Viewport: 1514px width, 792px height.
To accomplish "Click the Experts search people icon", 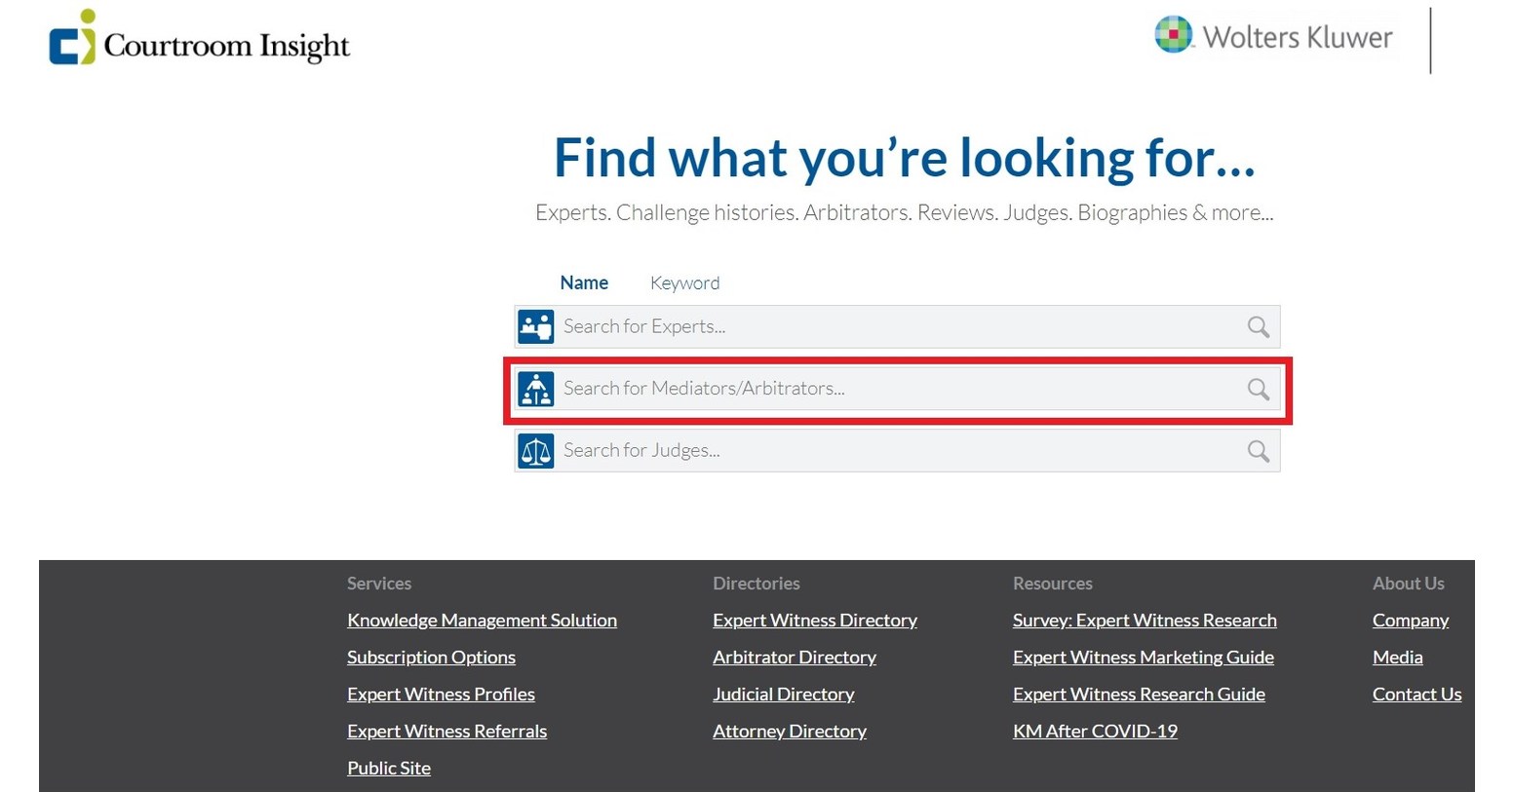I will [535, 326].
